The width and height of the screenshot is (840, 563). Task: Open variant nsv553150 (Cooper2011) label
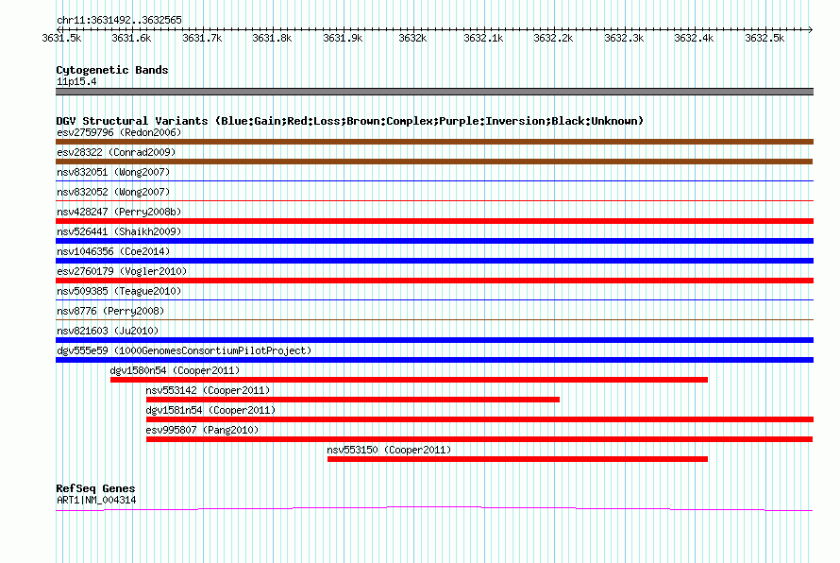click(x=389, y=450)
